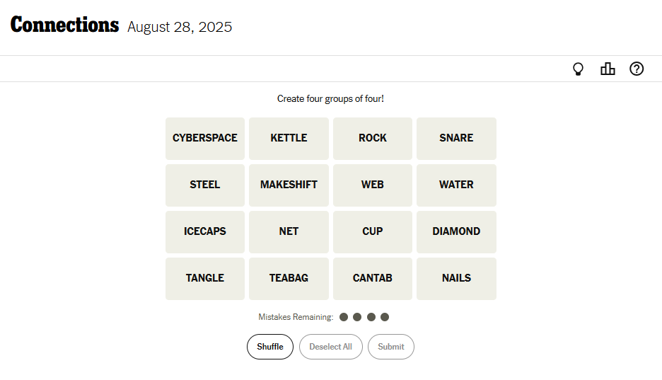
Task: Toggle the ROCK tile selection
Action: (x=373, y=138)
